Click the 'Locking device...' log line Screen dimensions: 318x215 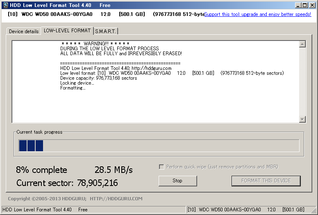77,83
